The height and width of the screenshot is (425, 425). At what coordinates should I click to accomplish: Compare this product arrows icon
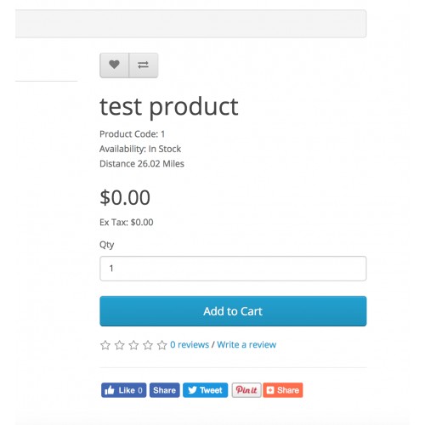tap(144, 65)
